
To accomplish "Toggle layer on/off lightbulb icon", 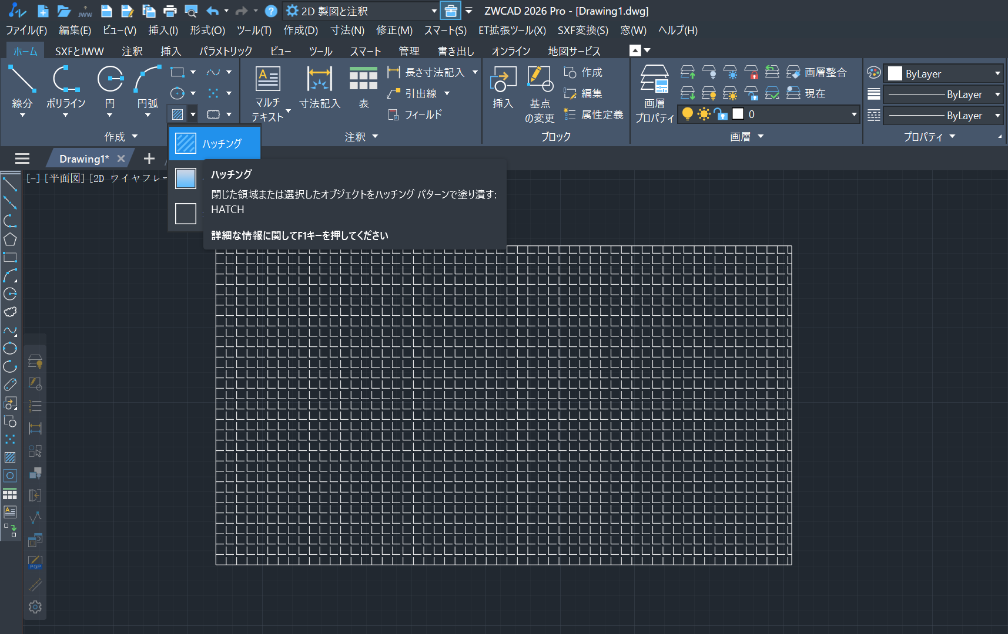I will pos(687,114).
